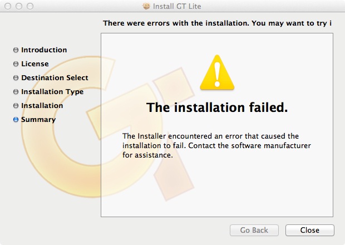The image size is (345, 245).
Task: Click the yellow warning triangle icon
Action: coord(217,72)
